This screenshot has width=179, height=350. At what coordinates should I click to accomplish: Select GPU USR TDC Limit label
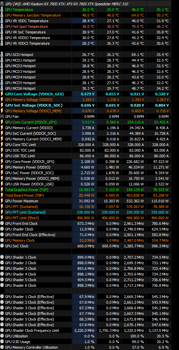(x=20, y=156)
